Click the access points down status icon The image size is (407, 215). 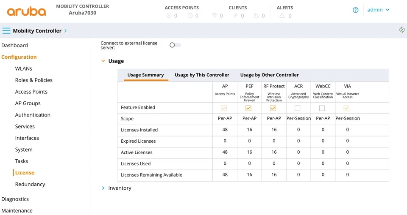190,16
